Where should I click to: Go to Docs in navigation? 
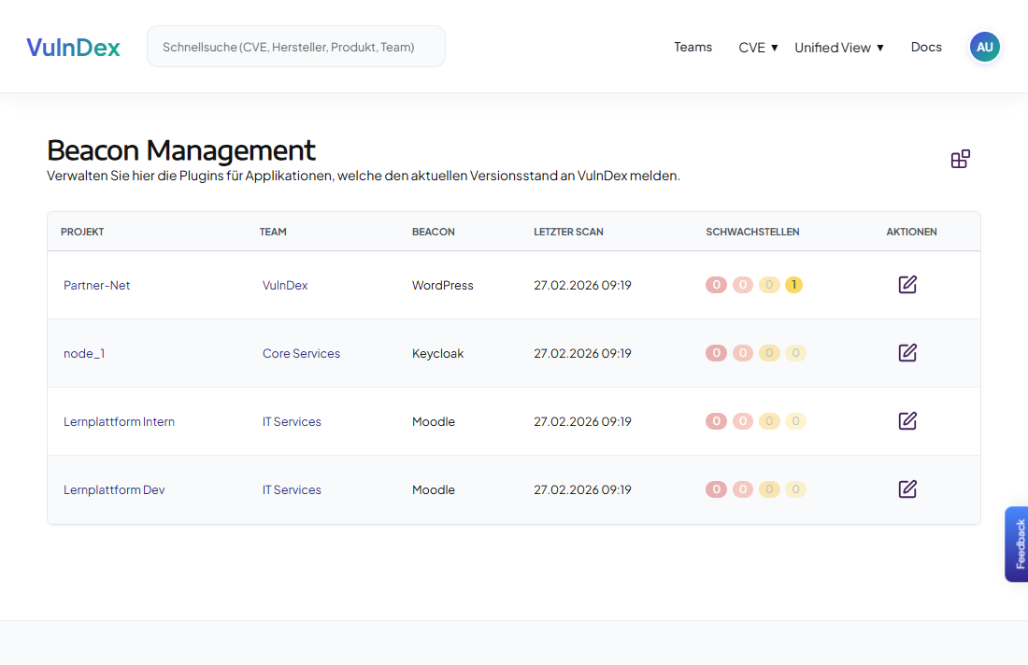coord(926,47)
